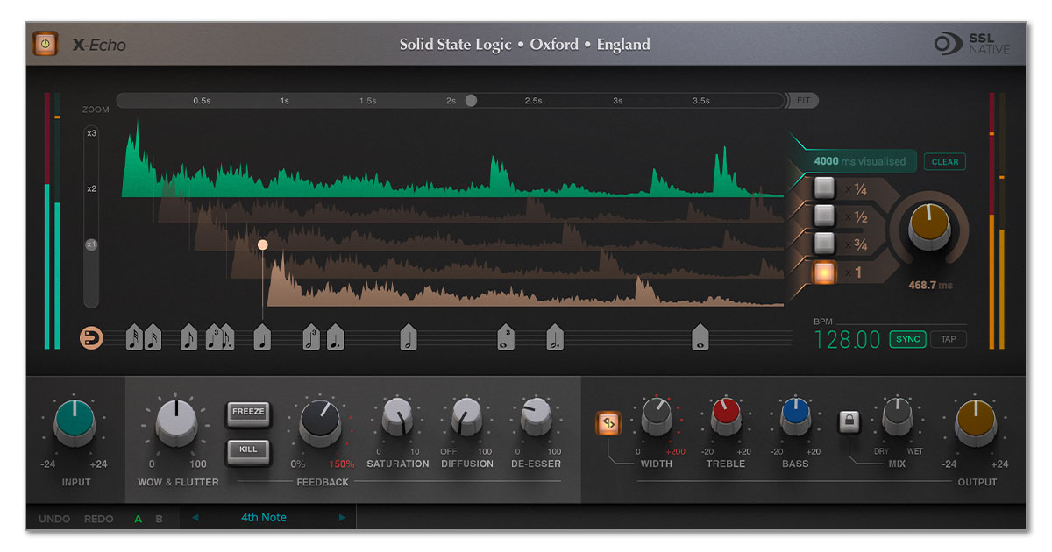1052x552 pixels.
Task: Set zoom level to x2
Action: (x=91, y=188)
